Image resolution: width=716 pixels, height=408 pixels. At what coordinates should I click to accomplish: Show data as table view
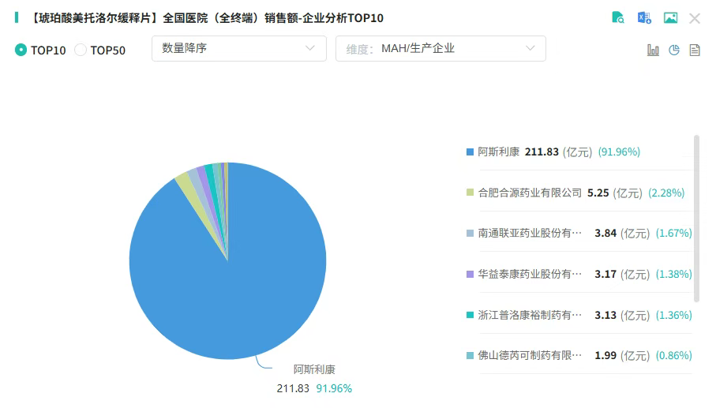click(x=695, y=50)
